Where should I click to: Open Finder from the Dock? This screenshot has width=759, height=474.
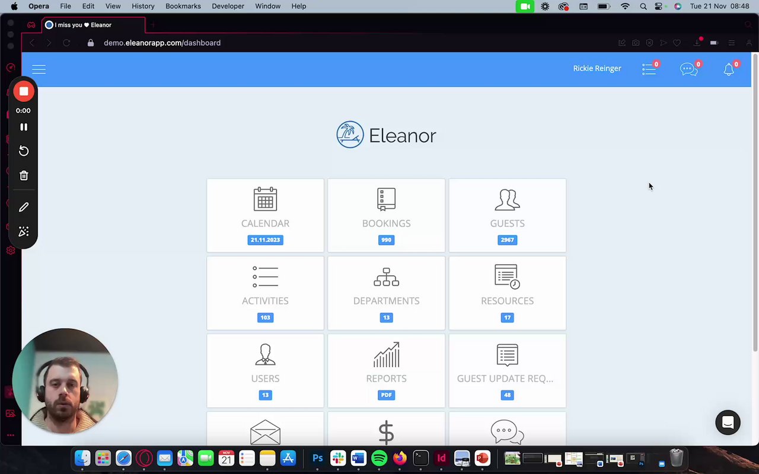click(x=82, y=458)
